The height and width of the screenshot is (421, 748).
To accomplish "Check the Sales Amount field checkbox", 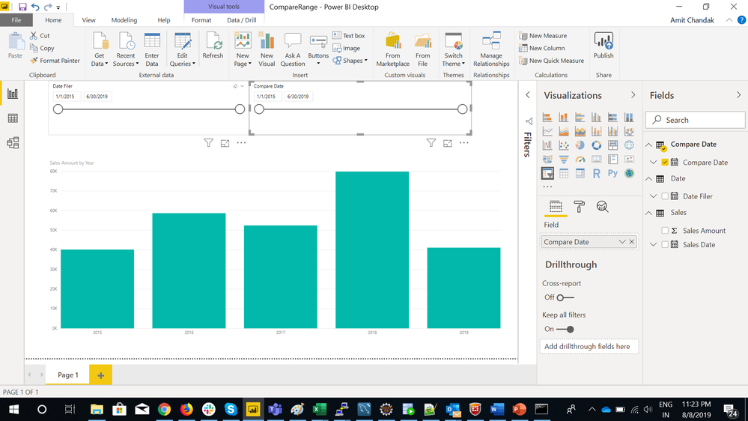I will click(665, 231).
